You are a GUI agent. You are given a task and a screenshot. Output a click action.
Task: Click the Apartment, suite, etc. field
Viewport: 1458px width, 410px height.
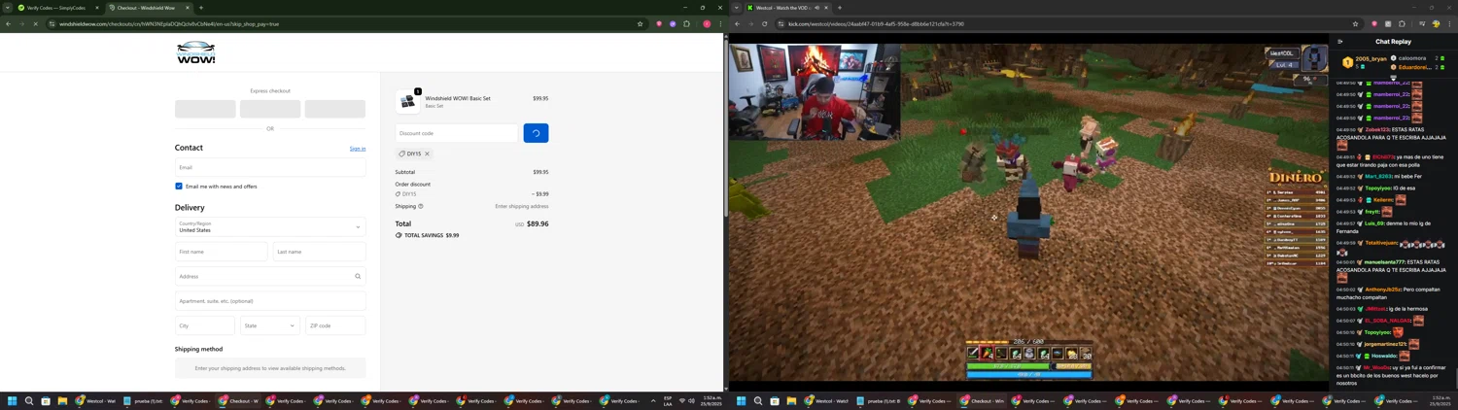270,301
